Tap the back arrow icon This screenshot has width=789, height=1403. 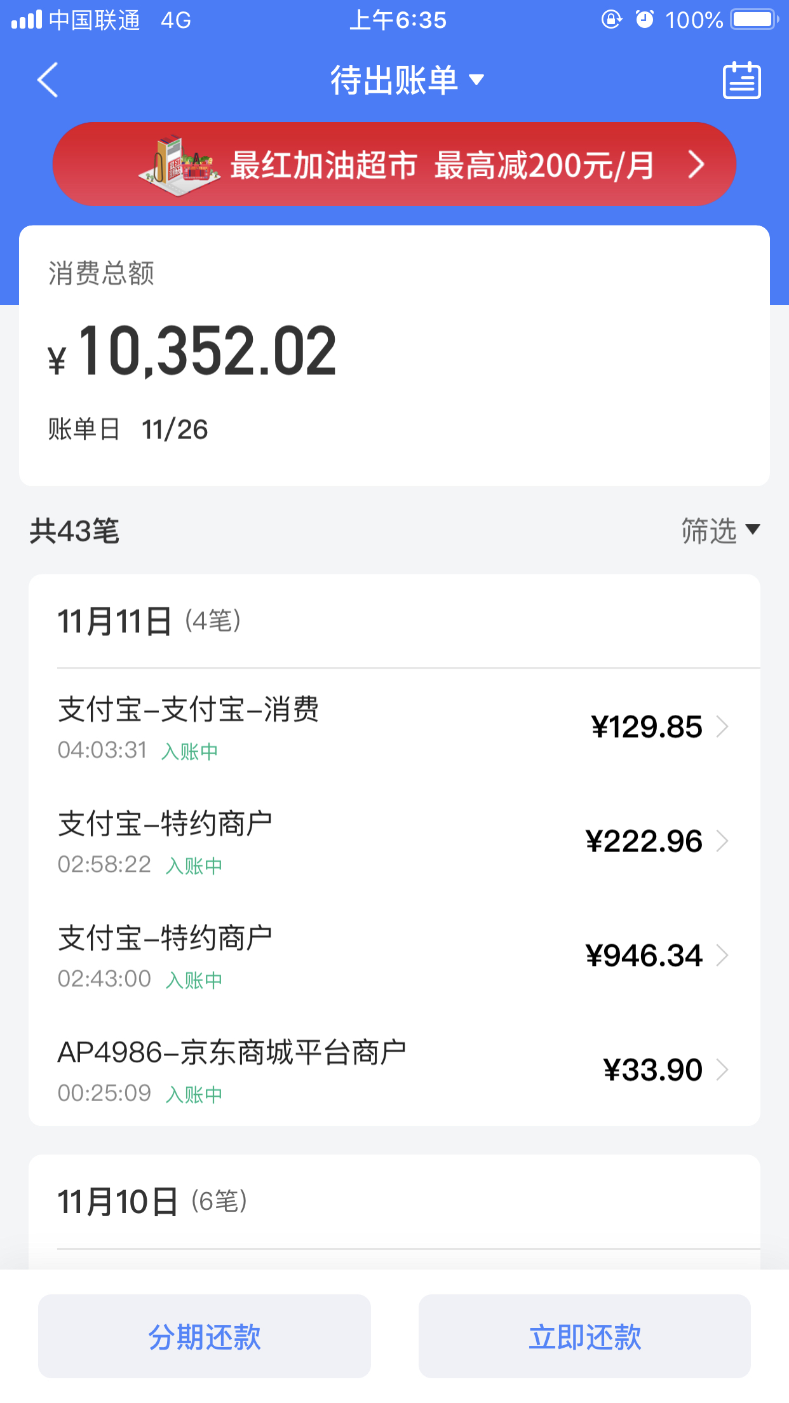point(48,80)
